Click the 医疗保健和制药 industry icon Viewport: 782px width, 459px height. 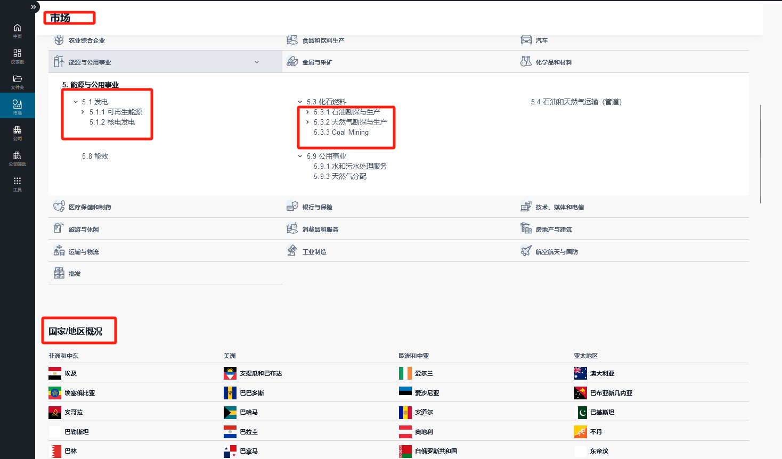[59, 207]
